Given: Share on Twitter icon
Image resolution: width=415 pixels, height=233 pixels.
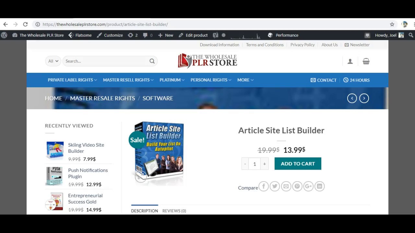Looking at the screenshot, I should tap(275, 186).
